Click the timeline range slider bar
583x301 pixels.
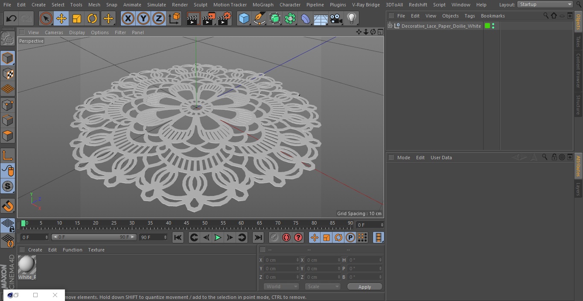pyautogui.click(x=94, y=237)
